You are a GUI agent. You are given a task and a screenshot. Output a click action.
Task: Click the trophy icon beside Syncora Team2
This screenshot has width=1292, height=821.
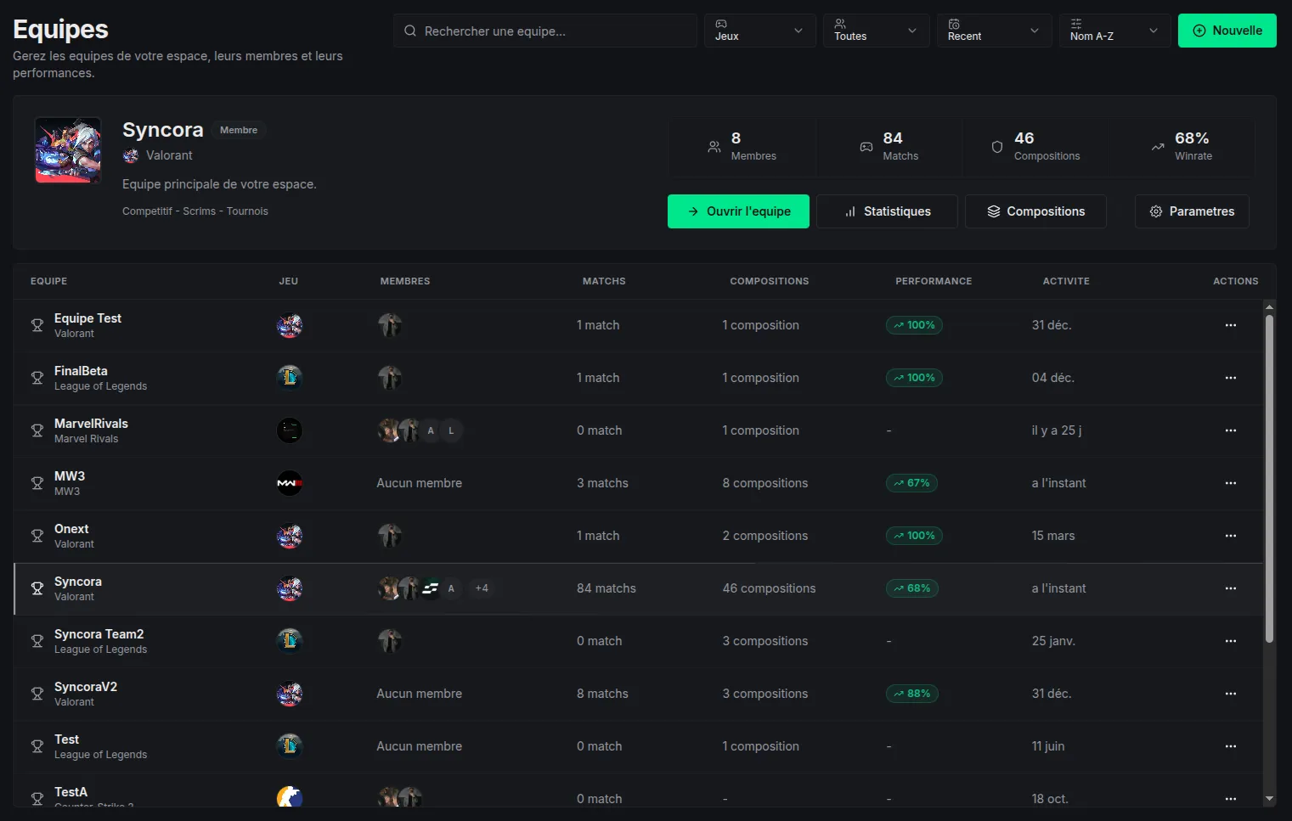(37, 641)
